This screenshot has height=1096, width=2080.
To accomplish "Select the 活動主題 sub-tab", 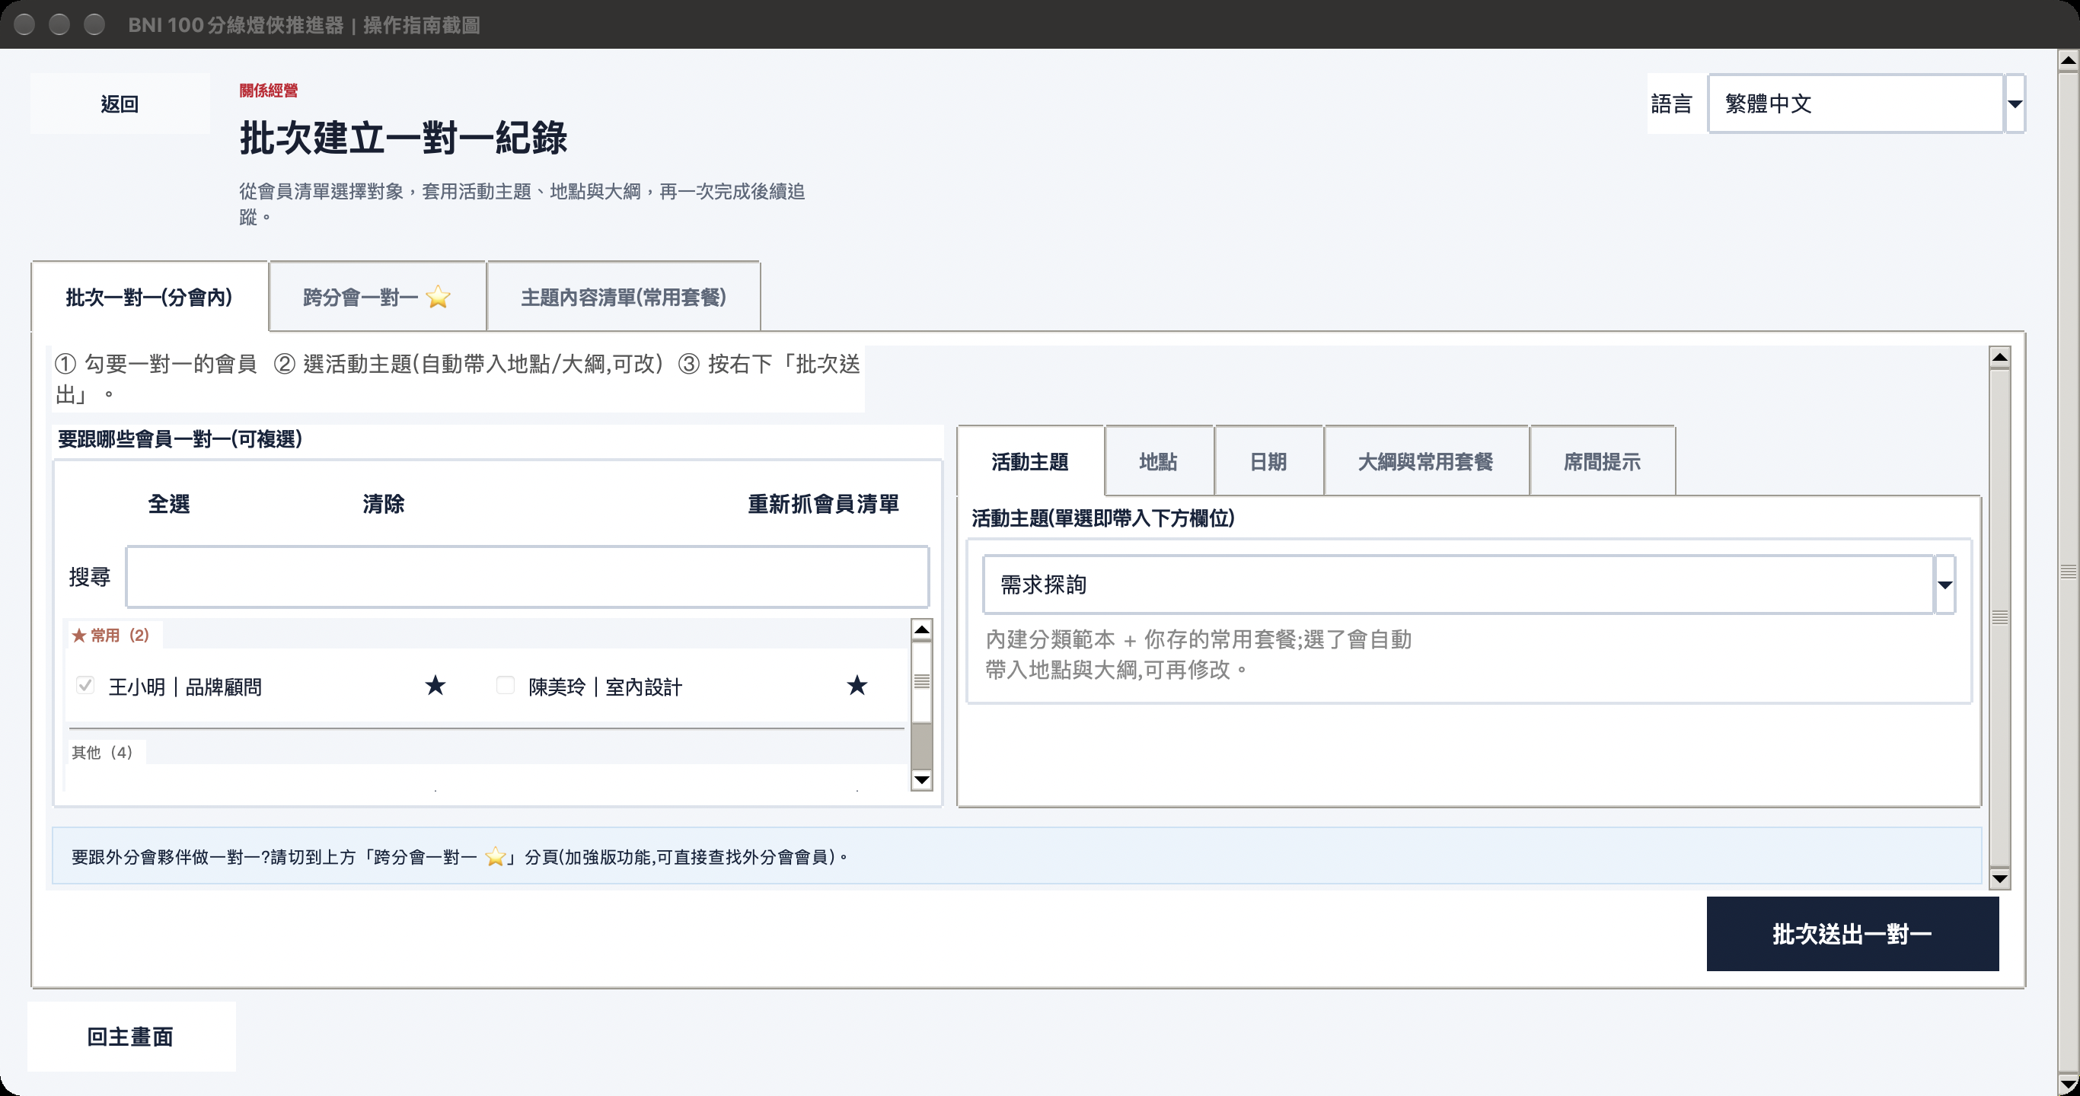I will click(x=1030, y=462).
